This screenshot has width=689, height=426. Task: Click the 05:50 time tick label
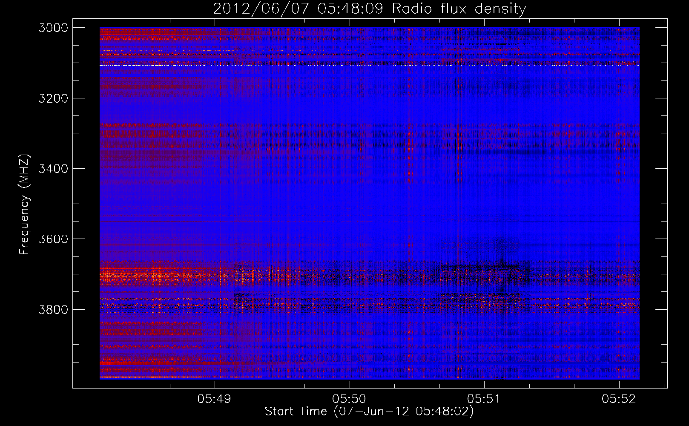tap(349, 399)
